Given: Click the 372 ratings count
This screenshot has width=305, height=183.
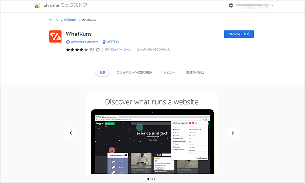Looking at the screenshot, I should click(x=91, y=50).
